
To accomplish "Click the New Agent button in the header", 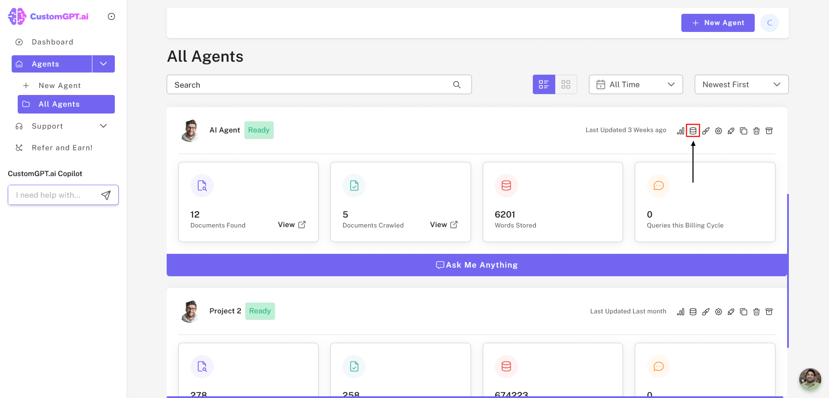I will [x=718, y=23].
